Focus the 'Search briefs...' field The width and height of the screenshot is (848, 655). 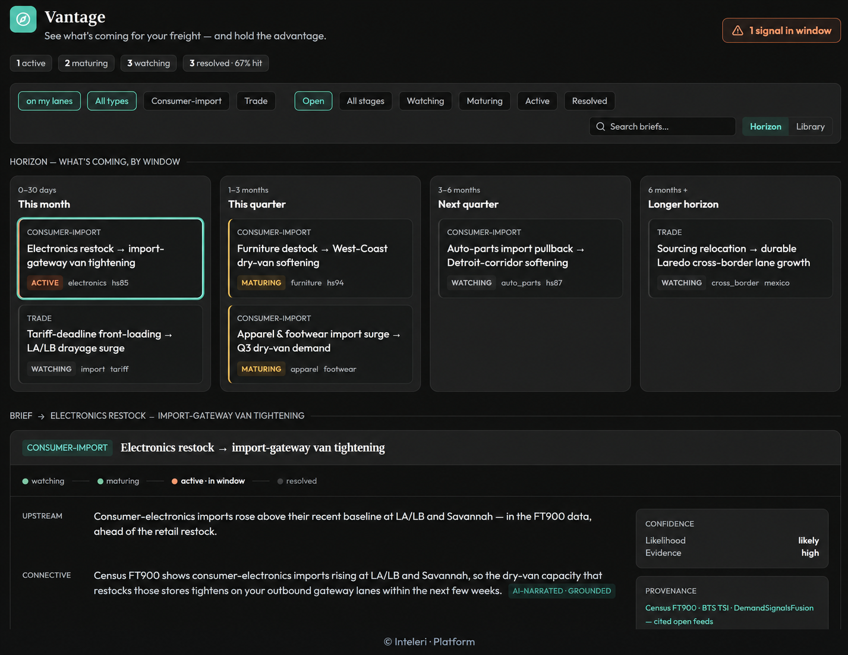[662, 127]
